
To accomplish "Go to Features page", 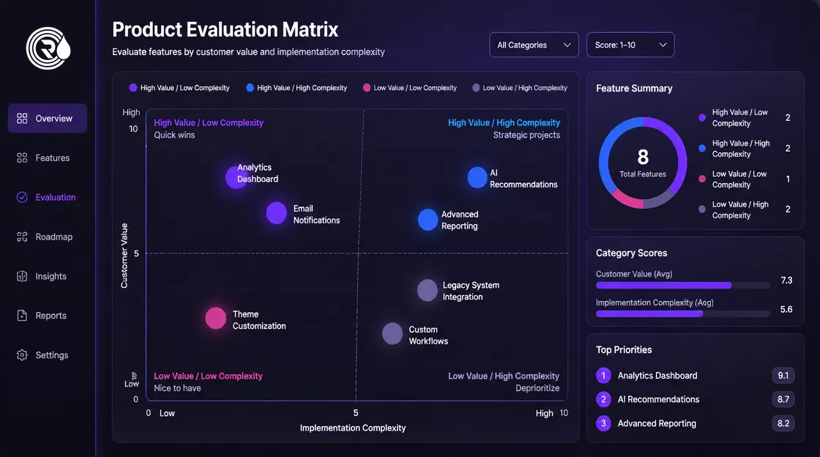I will pos(48,158).
